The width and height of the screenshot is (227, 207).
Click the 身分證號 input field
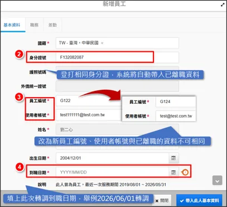coord(117,57)
